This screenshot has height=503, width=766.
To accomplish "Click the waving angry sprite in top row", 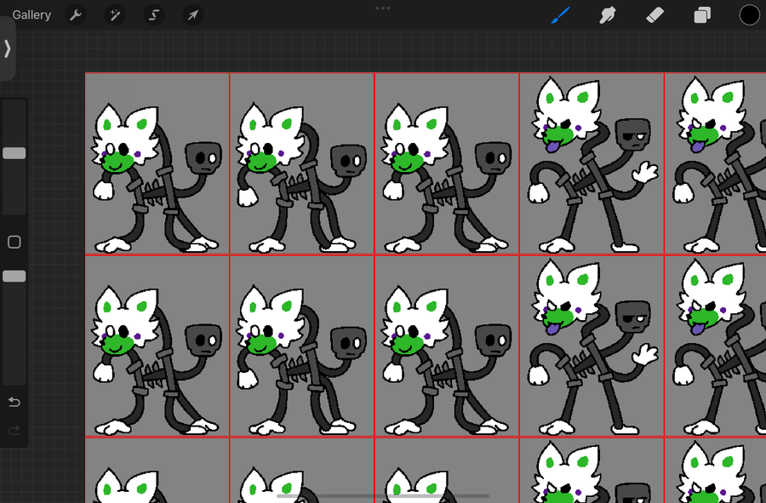I will (592, 163).
